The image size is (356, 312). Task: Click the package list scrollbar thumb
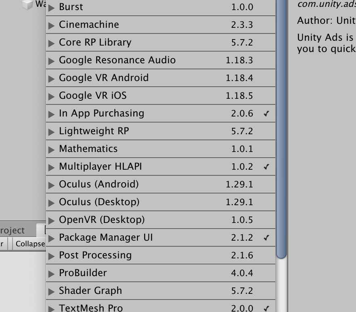(x=281, y=129)
